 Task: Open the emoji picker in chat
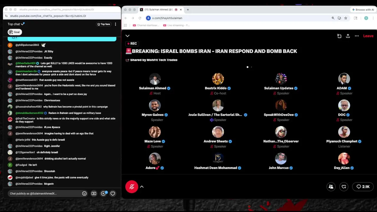(84, 193)
